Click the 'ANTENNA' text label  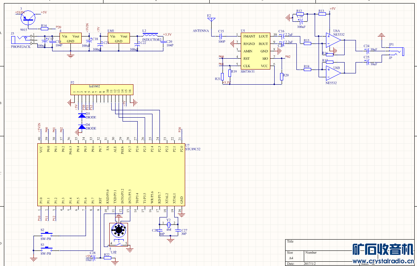coord(201,31)
